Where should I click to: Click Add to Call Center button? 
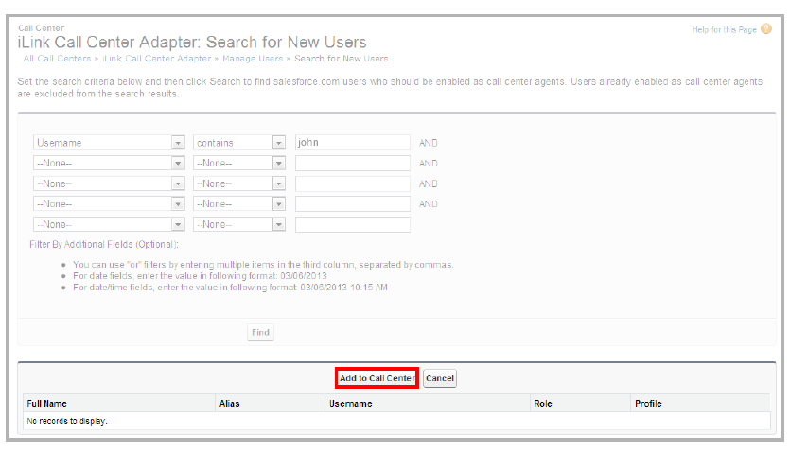[x=377, y=378]
